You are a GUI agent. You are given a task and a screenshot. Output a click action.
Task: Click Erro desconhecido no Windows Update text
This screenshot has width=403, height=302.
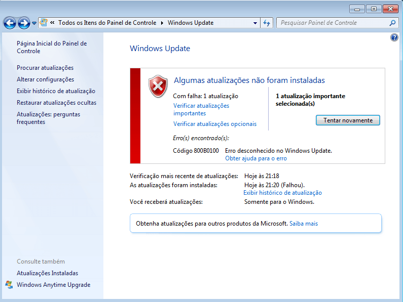tap(278, 151)
